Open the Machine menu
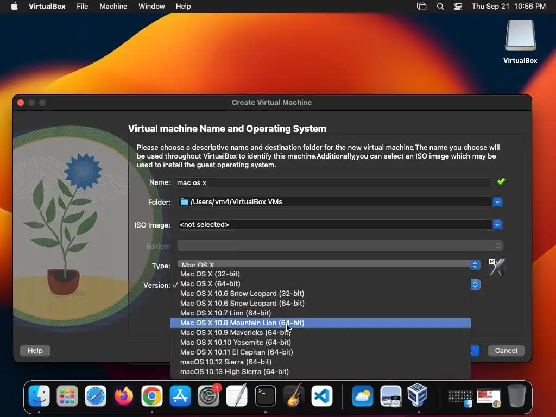This screenshot has height=417, width=556. 113,6
